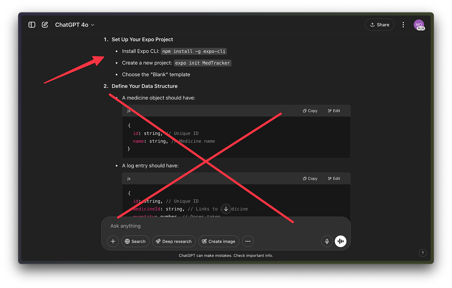Start a new chat with pencil icon
Image resolution: width=452 pixels, height=288 pixels.
click(x=45, y=25)
